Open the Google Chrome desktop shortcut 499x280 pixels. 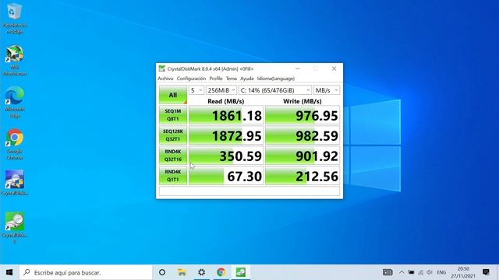pyautogui.click(x=14, y=144)
